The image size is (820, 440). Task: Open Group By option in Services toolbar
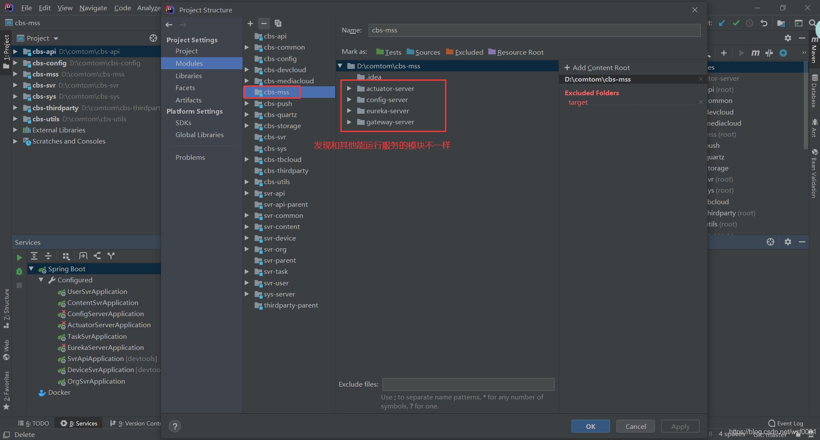[66, 256]
